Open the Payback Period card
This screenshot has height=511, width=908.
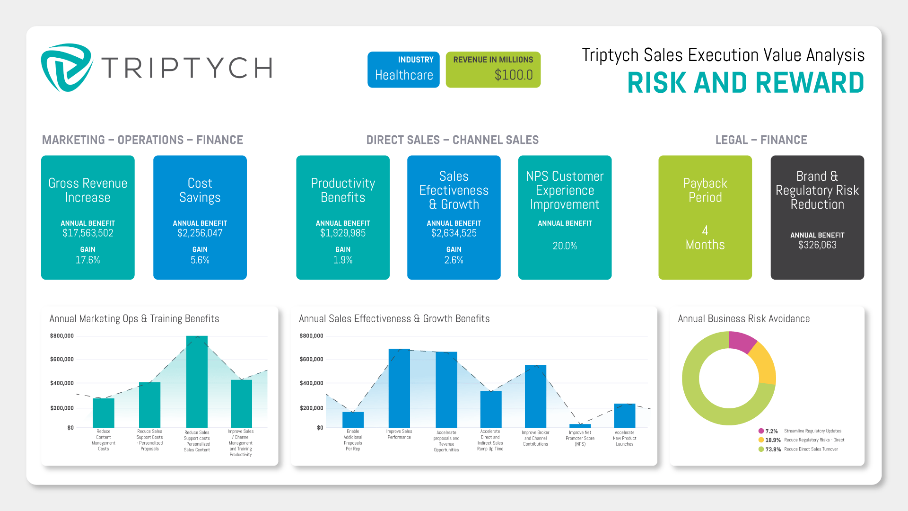pos(705,217)
